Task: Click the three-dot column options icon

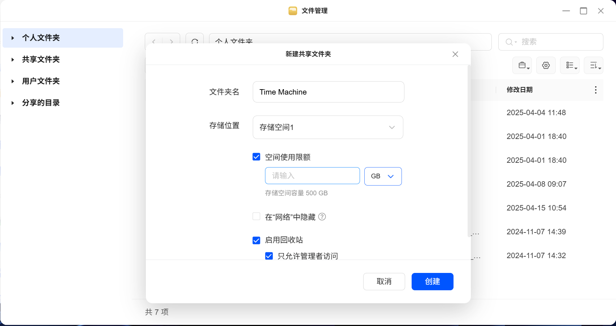Action: pos(595,90)
